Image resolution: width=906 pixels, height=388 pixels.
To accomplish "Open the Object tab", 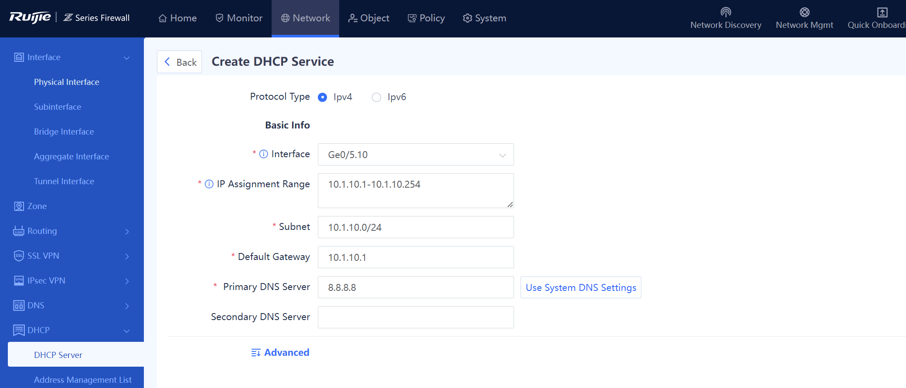I will (368, 18).
